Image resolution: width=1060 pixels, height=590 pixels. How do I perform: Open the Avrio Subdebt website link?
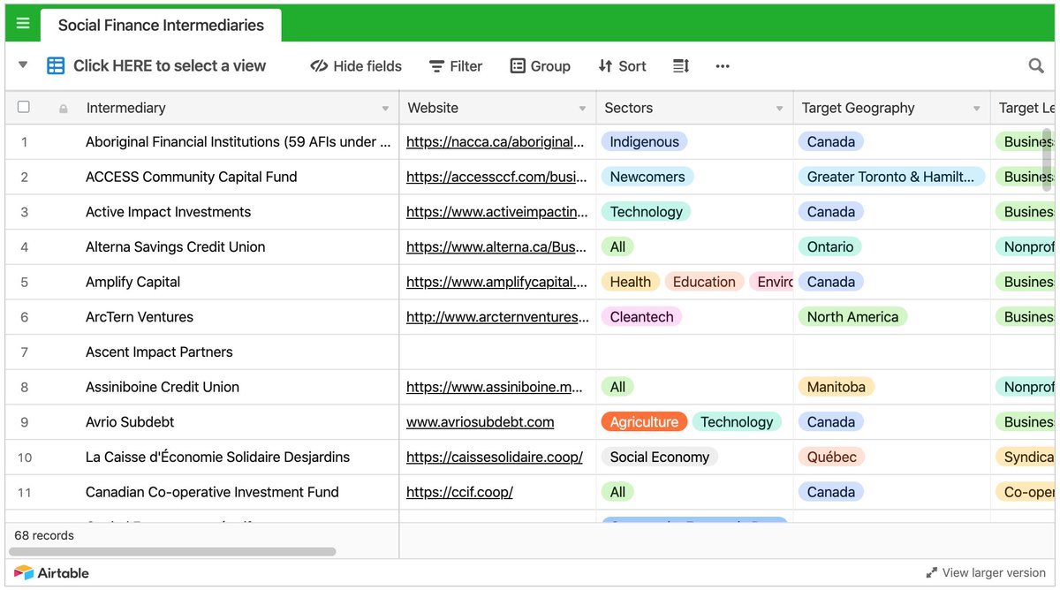click(x=479, y=421)
